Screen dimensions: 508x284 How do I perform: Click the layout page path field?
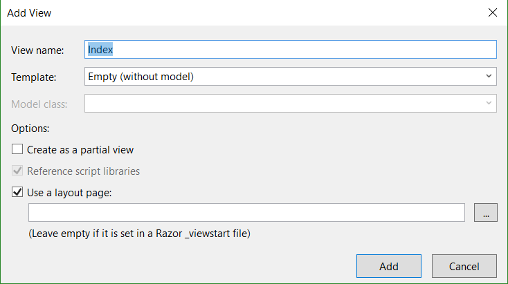(x=246, y=213)
